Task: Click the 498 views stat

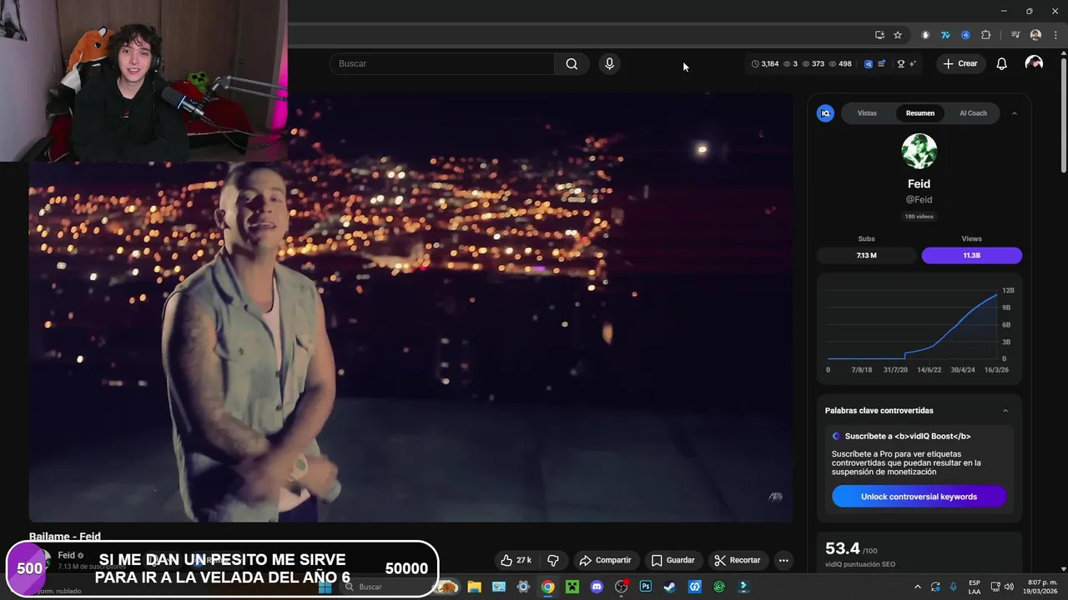Action: [x=840, y=63]
